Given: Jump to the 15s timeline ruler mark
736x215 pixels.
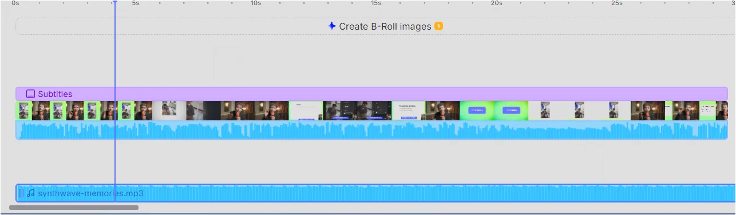Looking at the screenshot, I should (x=376, y=3).
